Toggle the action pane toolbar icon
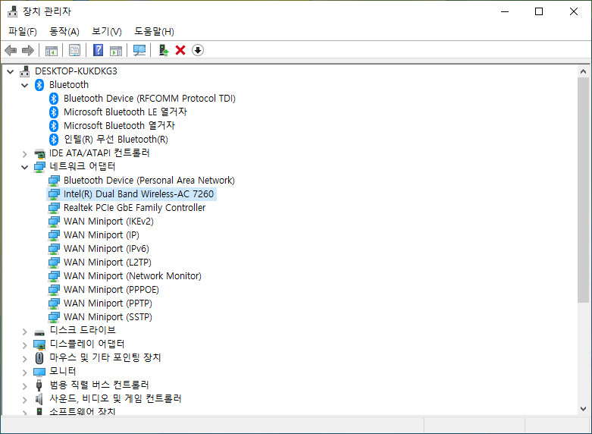 (116, 50)
